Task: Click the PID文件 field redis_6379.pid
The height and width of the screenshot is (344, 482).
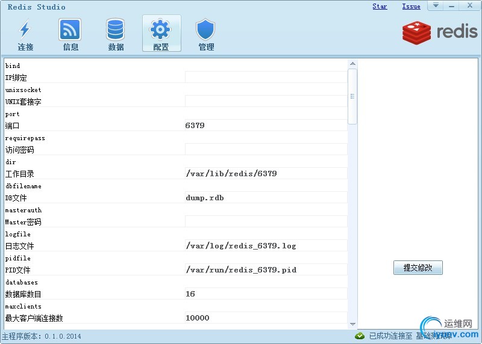Action: coord(266,269)
